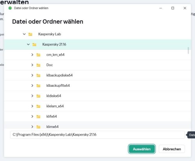
Task: Select the Kaspersky 21.16 tree row
Action: pyautogui.click(x=97, y=44)
